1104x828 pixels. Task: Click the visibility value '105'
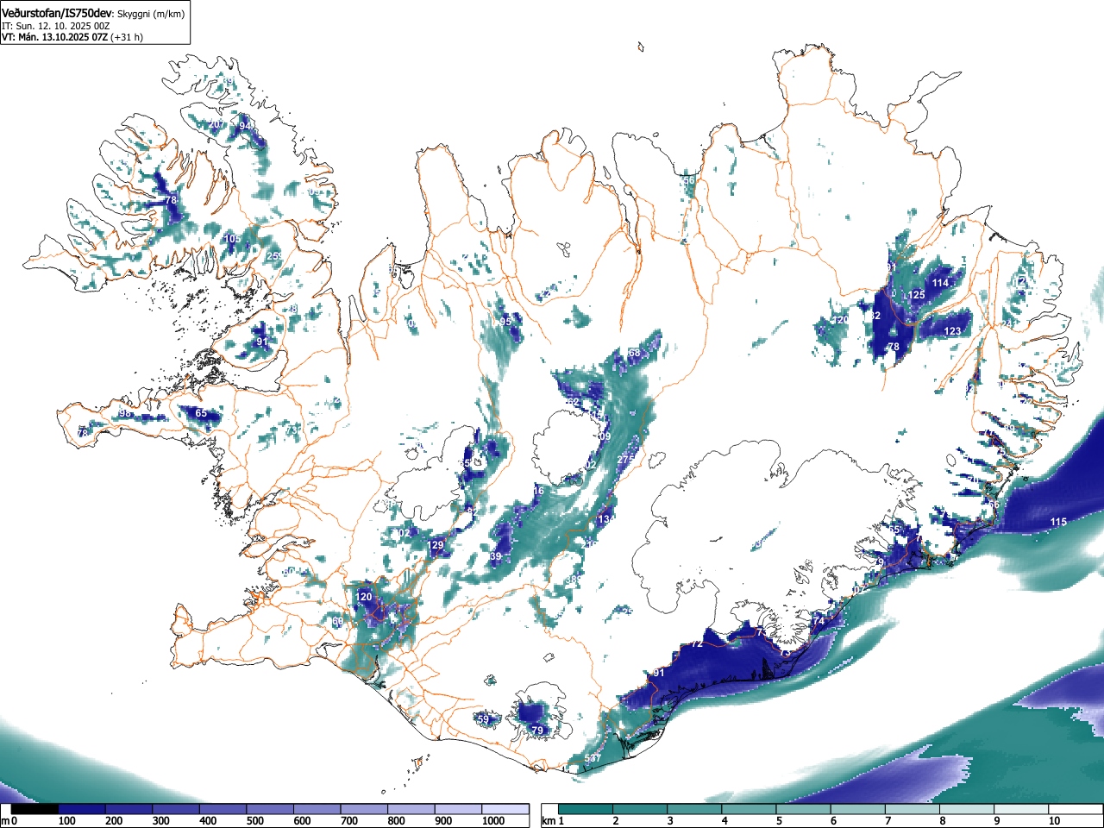[233, 240]
